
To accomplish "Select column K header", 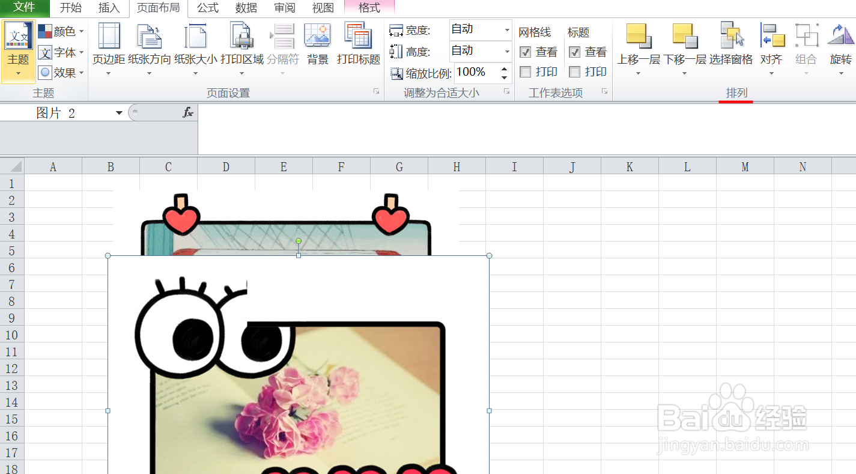I will tap(630, 167).
